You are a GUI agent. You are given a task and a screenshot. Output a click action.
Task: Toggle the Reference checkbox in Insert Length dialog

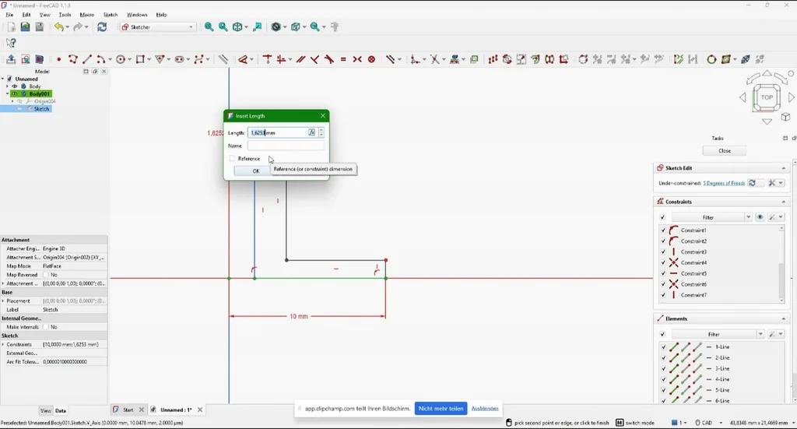pyautogui.click(x=232, y=159)
